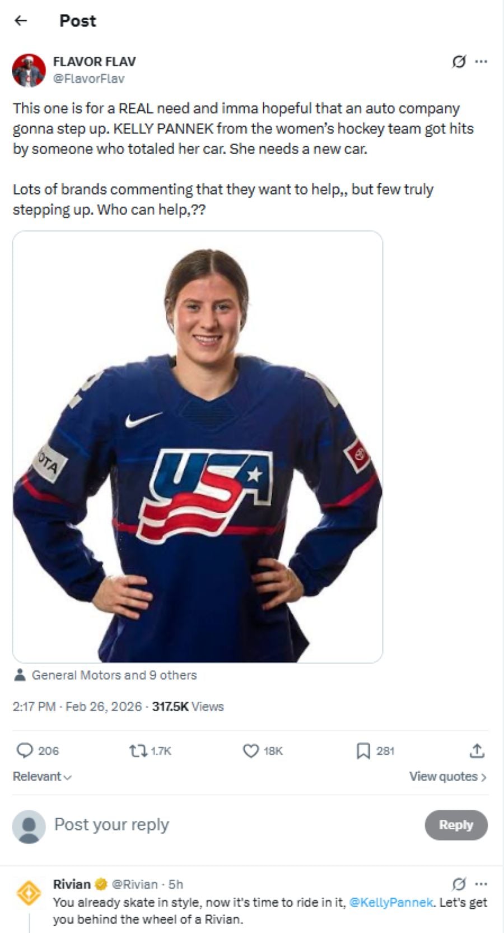
Task: Click the Grok icon on Rivian's reply
Action: click(x=459, y=884)
